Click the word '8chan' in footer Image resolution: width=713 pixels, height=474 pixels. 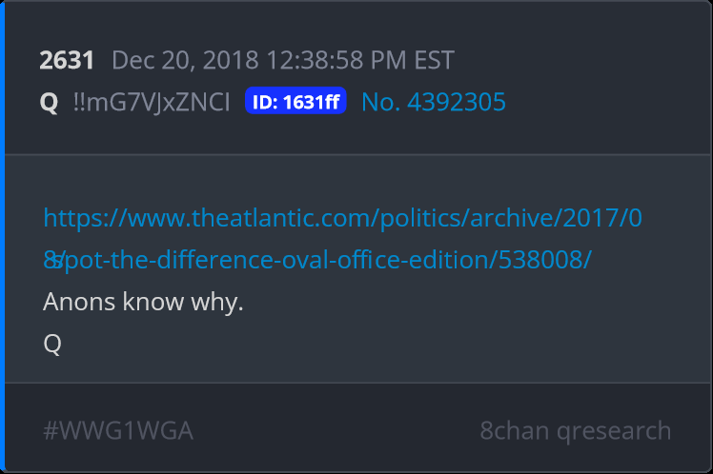pos(515,430)
